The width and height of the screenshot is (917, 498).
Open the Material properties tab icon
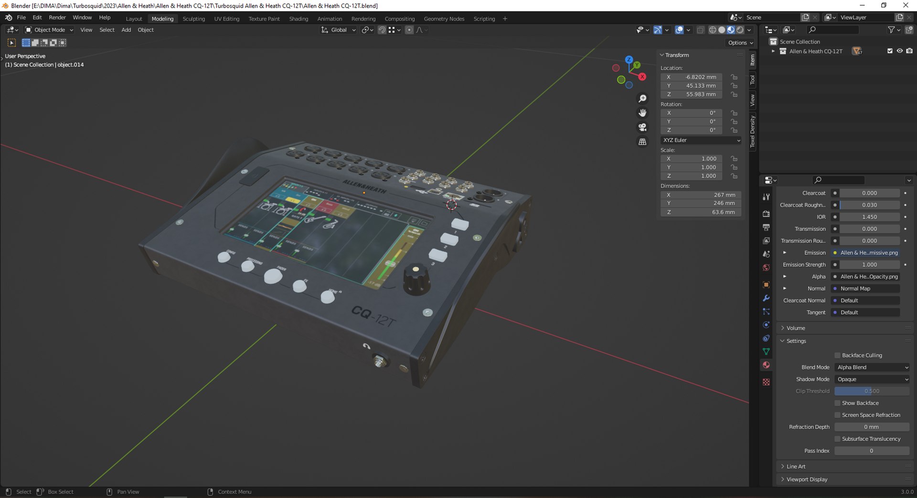766,365
